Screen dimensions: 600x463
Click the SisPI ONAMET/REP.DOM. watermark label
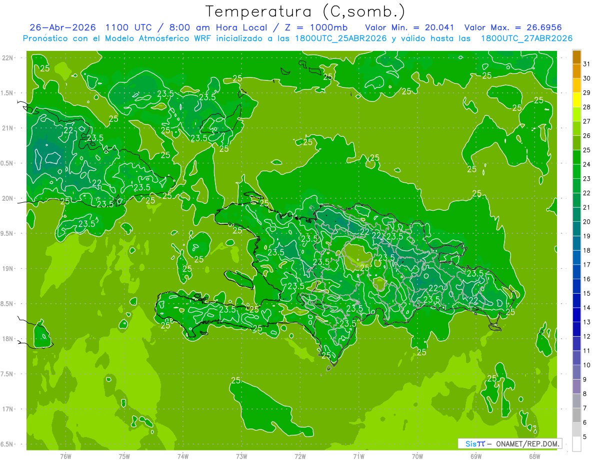click(x=509, y=444)
